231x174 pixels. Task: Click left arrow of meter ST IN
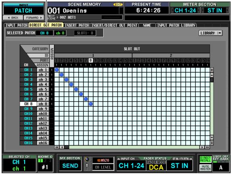pos(203,10)
